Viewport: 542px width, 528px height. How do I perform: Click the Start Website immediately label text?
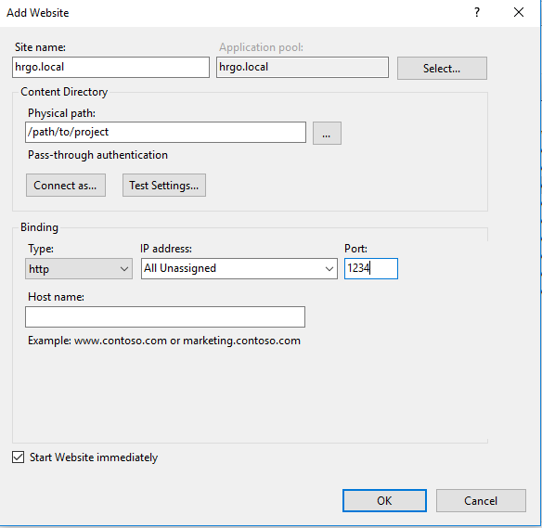94,457
